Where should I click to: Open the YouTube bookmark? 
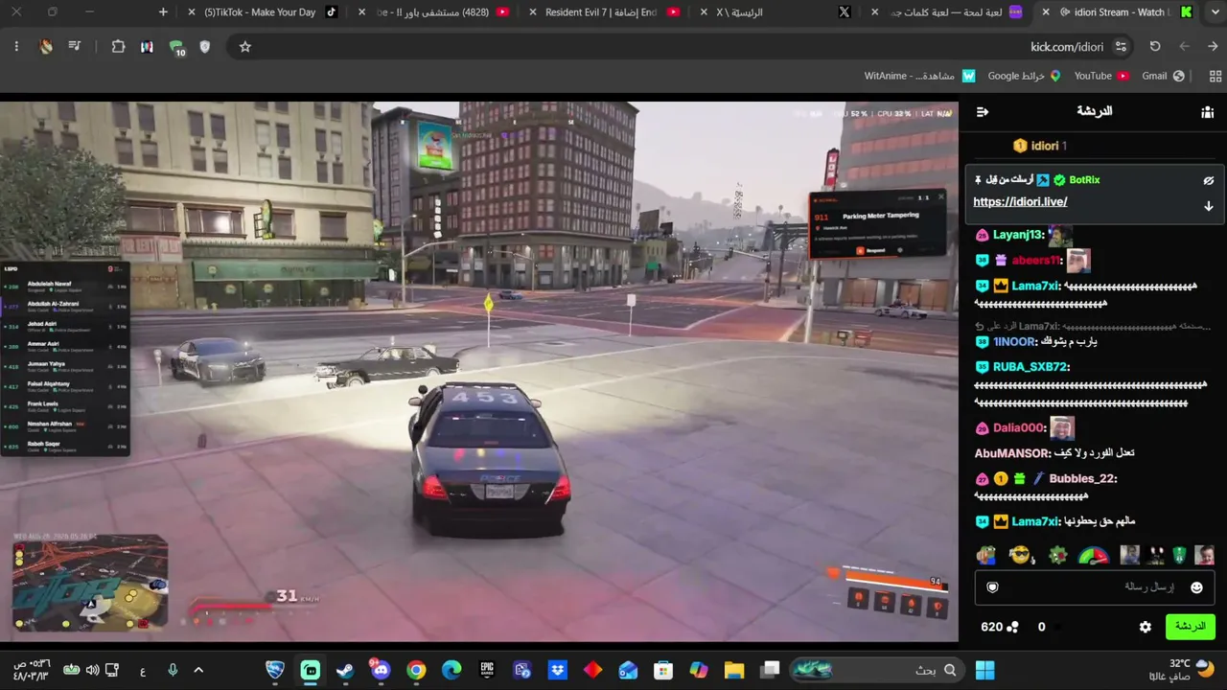(1100, 77)
